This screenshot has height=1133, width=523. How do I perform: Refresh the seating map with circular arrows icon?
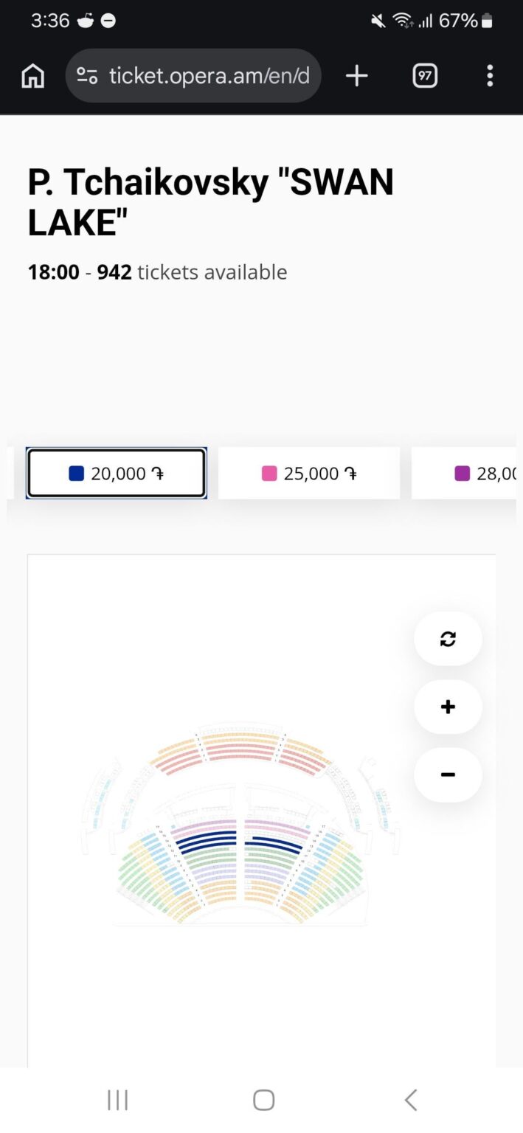click(448, 639)
